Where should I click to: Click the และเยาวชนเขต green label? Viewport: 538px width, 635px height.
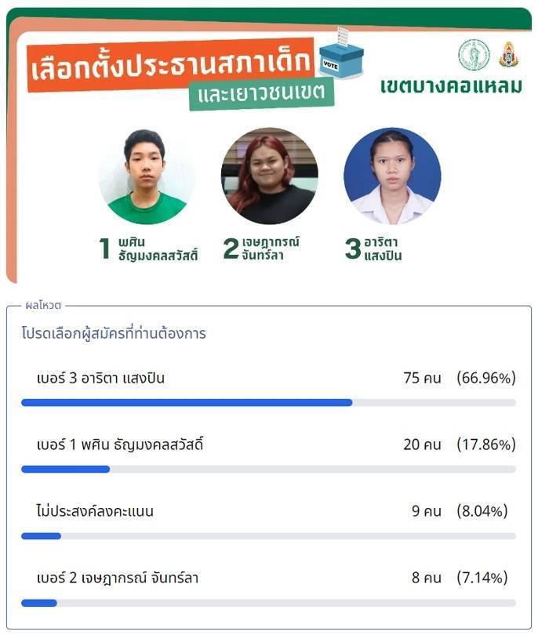[x=262, y=94]
